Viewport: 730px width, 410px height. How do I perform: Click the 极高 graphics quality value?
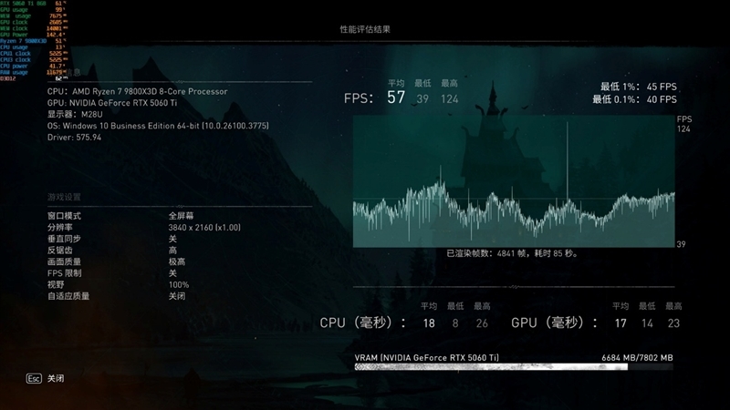(177, 261)
